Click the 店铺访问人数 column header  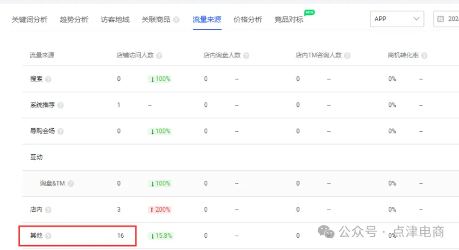135,55
